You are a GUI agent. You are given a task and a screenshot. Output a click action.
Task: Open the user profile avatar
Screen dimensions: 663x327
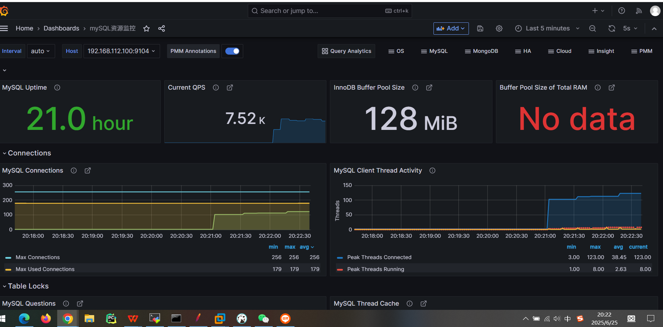(x=655, y=11)
